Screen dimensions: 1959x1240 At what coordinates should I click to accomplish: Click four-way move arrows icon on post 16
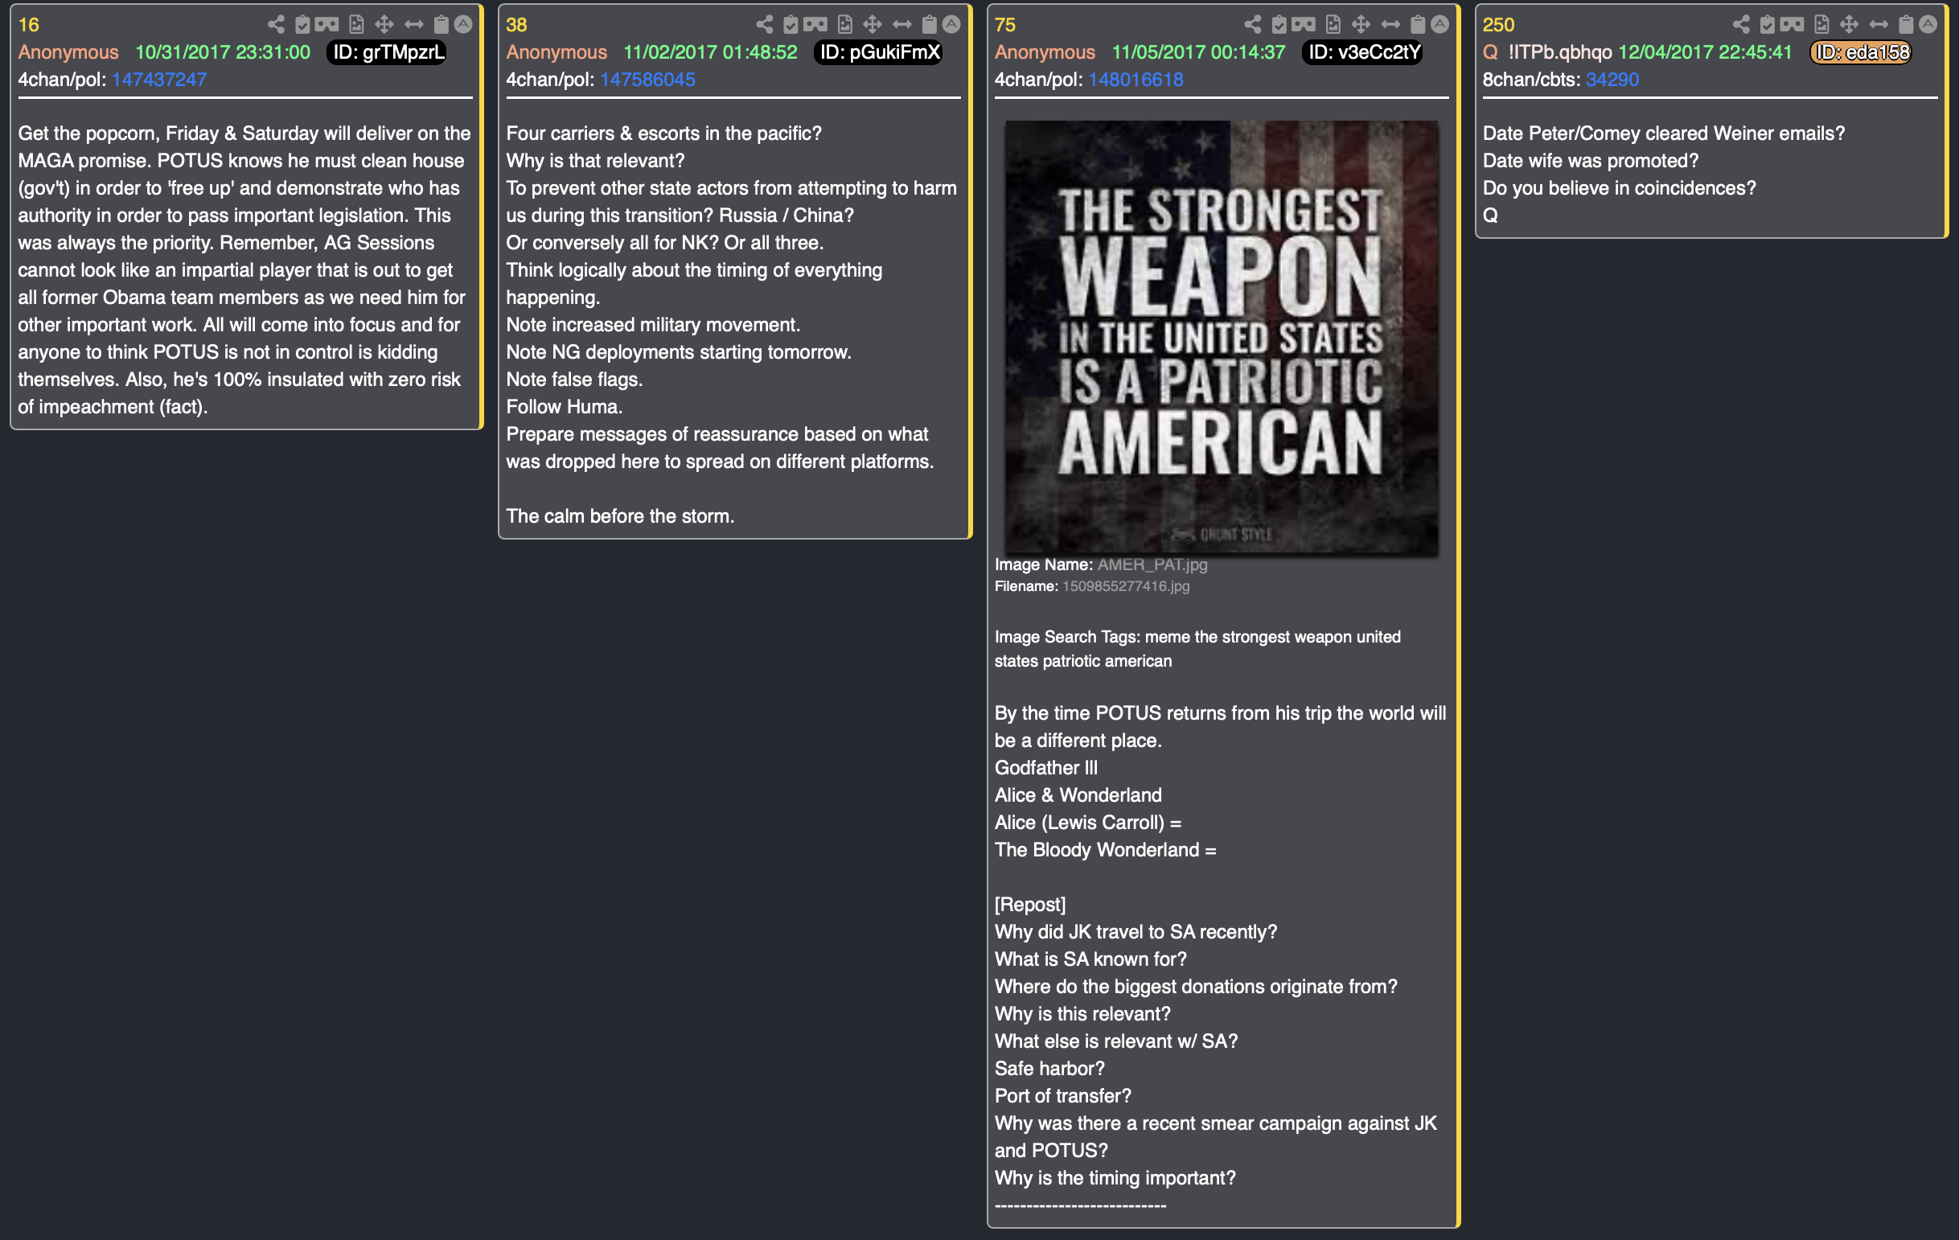click(x=384, y=24)
